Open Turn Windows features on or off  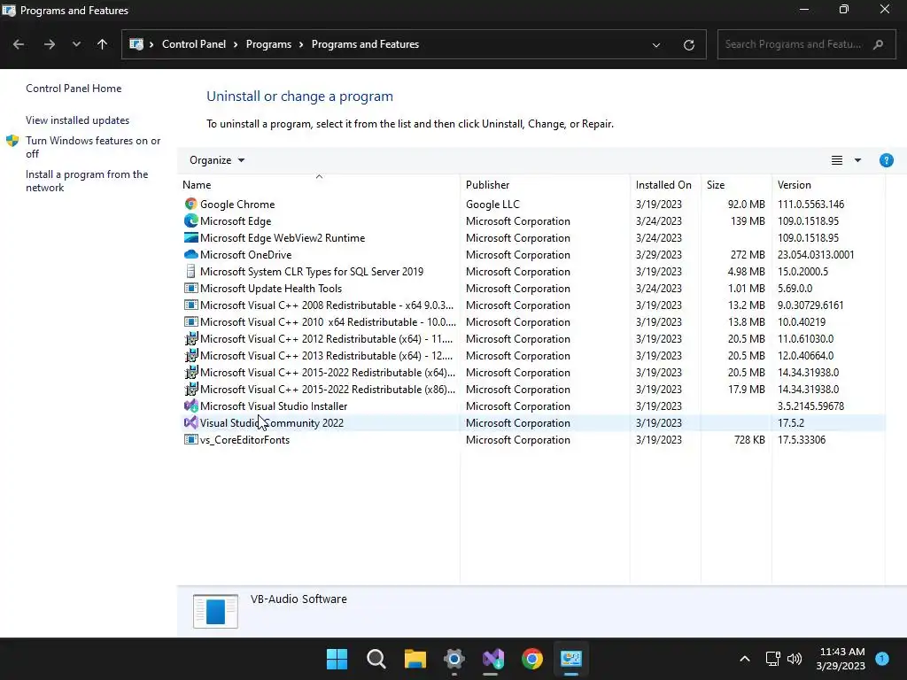point(93,147)
